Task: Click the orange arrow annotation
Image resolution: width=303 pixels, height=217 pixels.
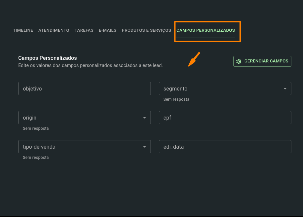Action: (x=194, y=59)
